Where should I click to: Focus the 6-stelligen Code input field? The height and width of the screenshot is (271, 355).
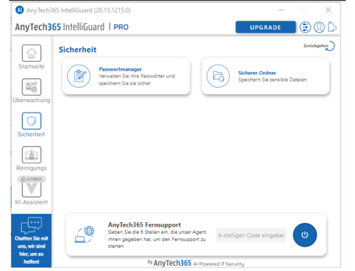coord(251,235)
